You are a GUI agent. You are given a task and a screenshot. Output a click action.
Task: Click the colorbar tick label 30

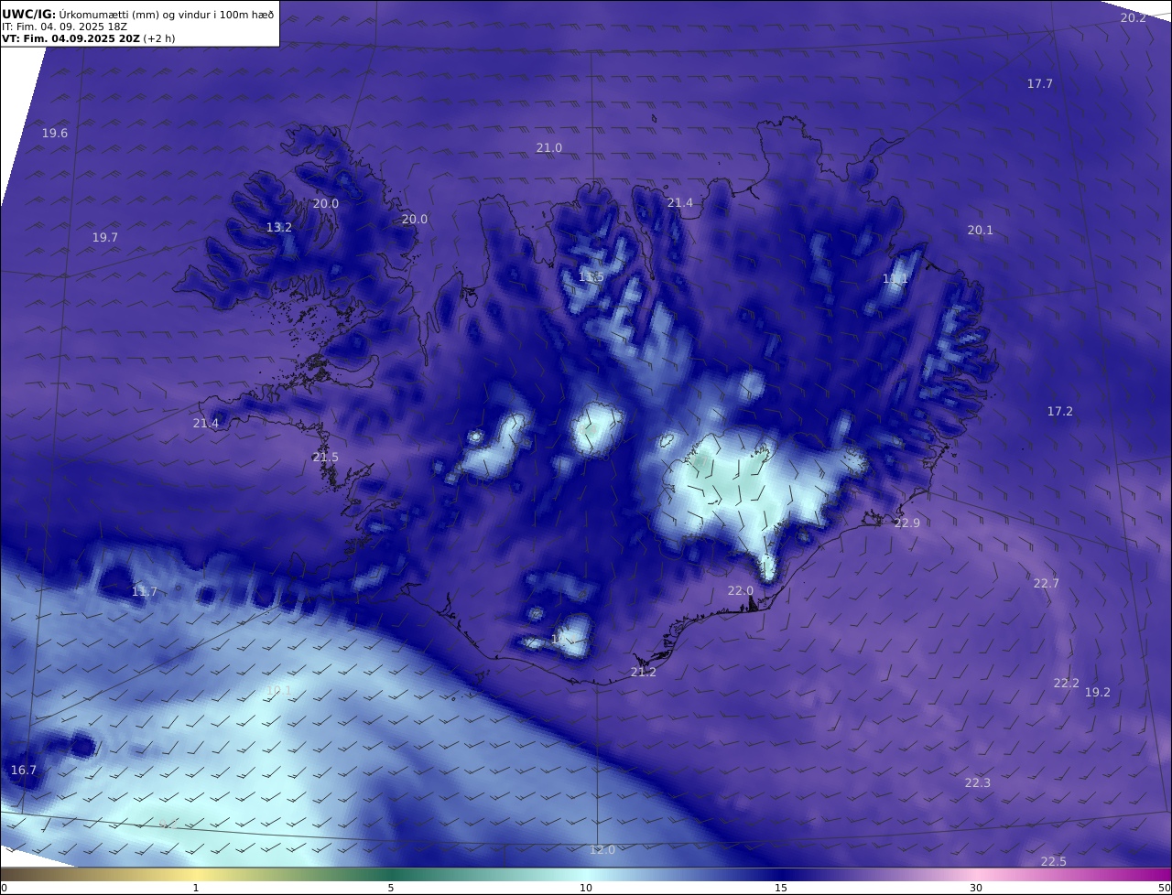tap(976, 888)
